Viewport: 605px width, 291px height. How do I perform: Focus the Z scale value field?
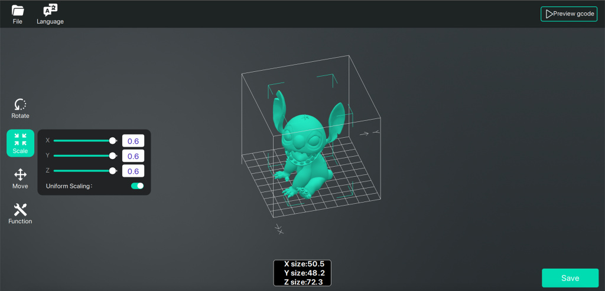[x=133, y=171]
